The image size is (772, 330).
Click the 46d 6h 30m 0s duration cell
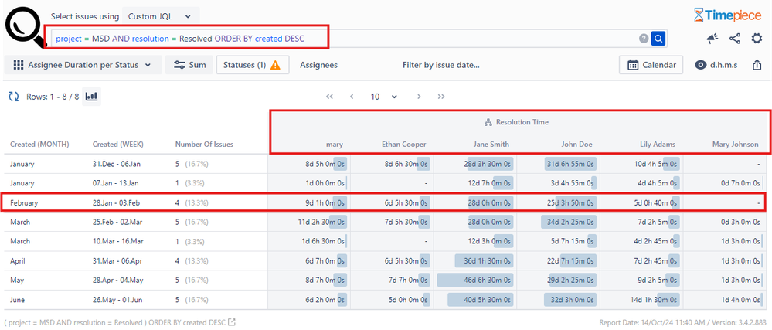tap(475, 281)
